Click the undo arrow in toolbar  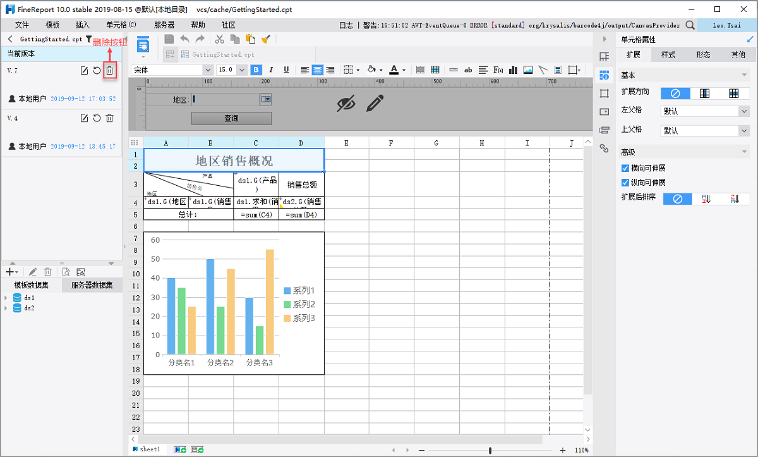(x=184, y=39)
